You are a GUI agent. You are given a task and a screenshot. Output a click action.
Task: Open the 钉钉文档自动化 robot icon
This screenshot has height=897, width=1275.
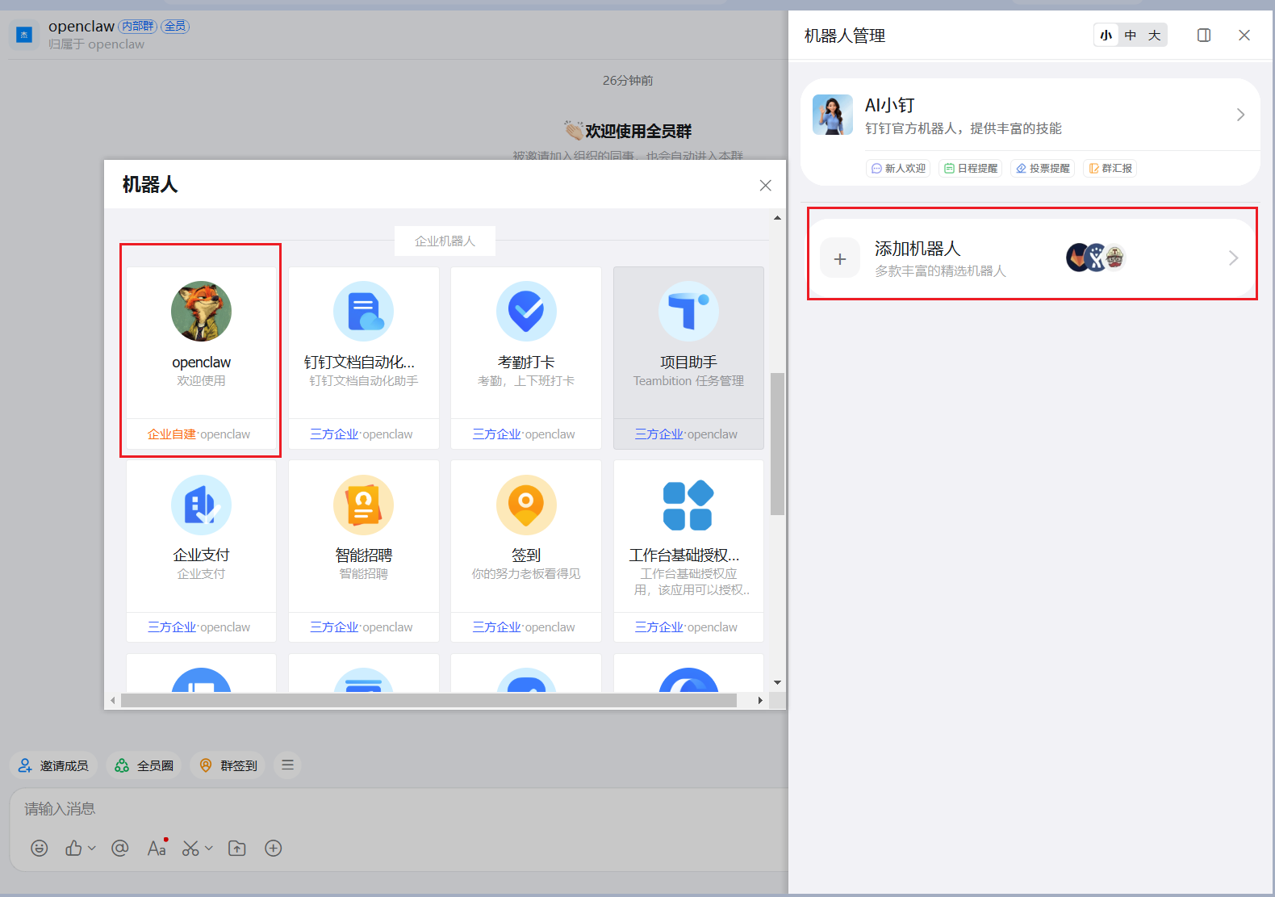click(x=363, y=312)
